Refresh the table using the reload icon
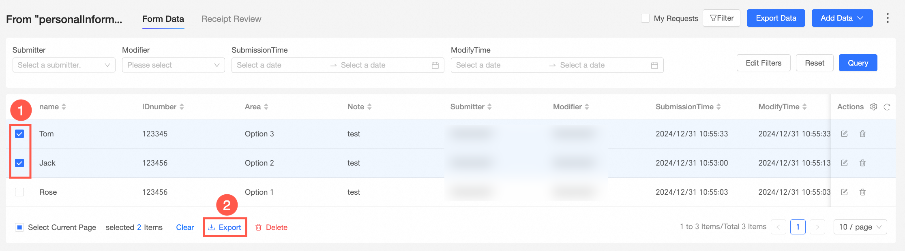 887,107
